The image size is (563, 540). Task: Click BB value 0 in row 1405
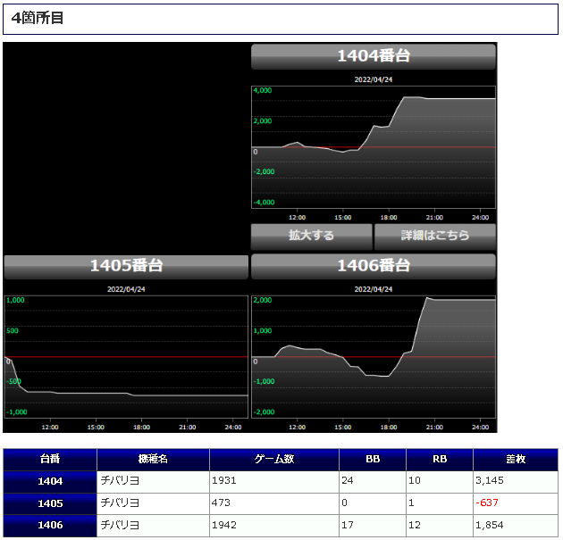373,503
